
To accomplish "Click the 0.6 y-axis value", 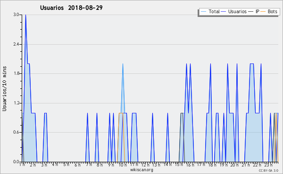I will (x=16, y=133).
